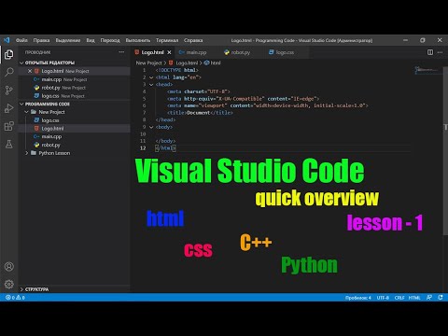Viewport: 448px width, 336px height.
Task: Open Explorer panel more actions ellipsis
Action: pos(121,52)
